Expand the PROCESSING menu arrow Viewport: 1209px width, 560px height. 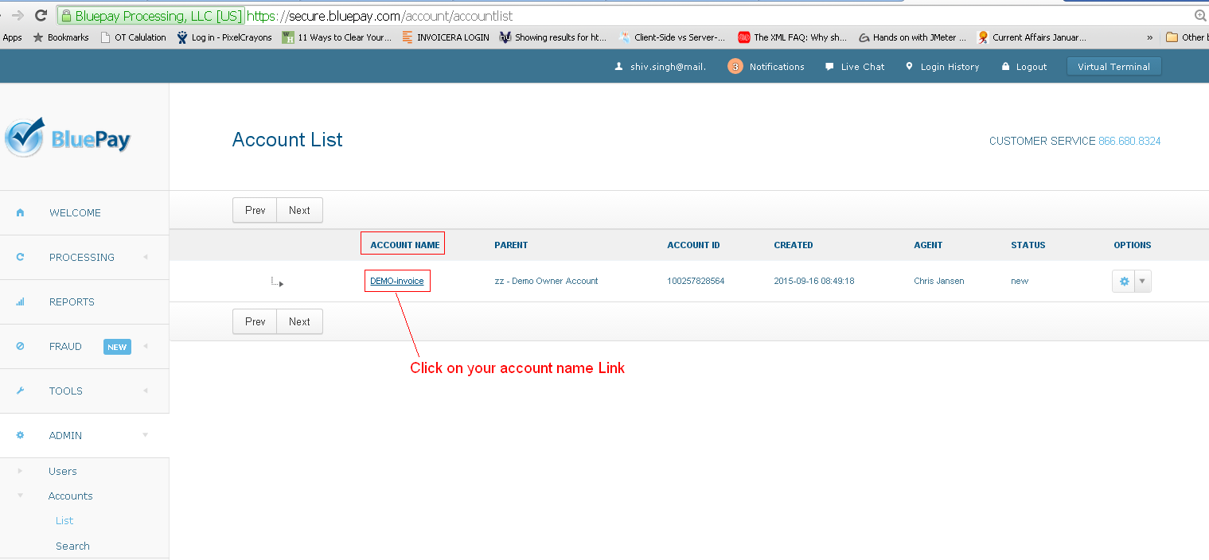tap(145, 257)
